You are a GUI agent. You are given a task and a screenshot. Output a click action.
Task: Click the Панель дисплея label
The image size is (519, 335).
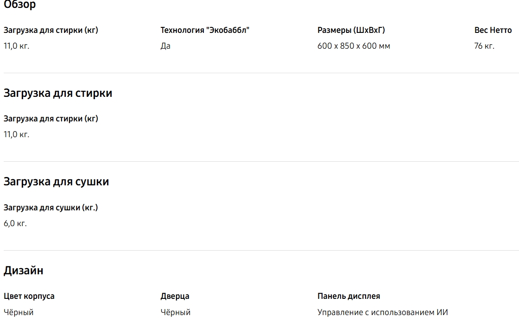(348, 296)
